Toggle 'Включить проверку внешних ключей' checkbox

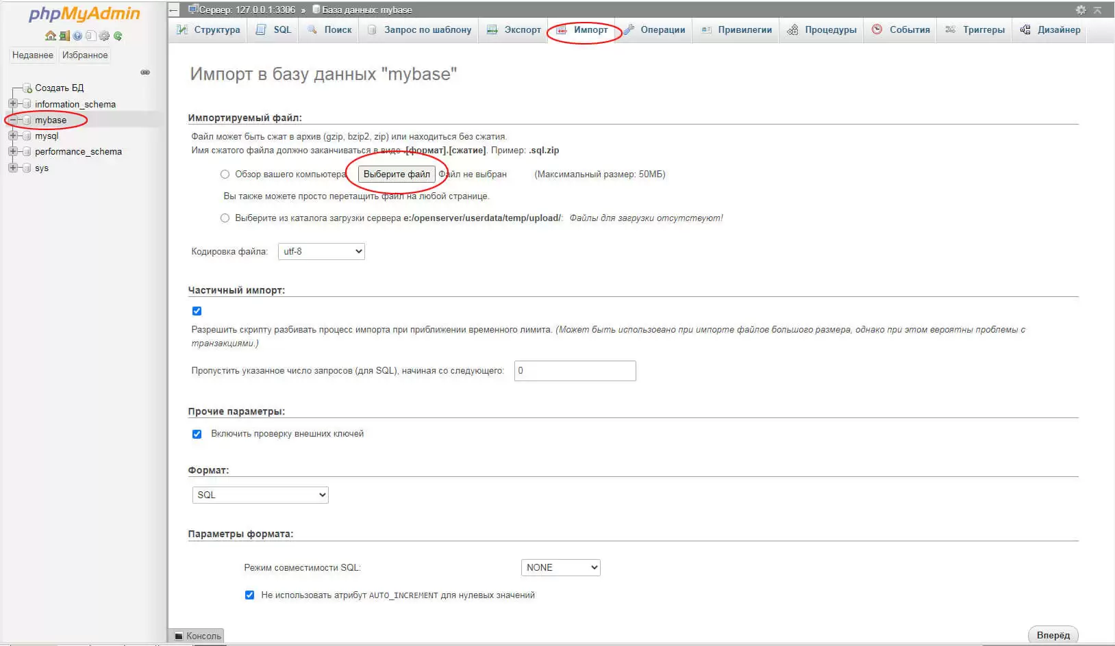[x=197, y=434]
